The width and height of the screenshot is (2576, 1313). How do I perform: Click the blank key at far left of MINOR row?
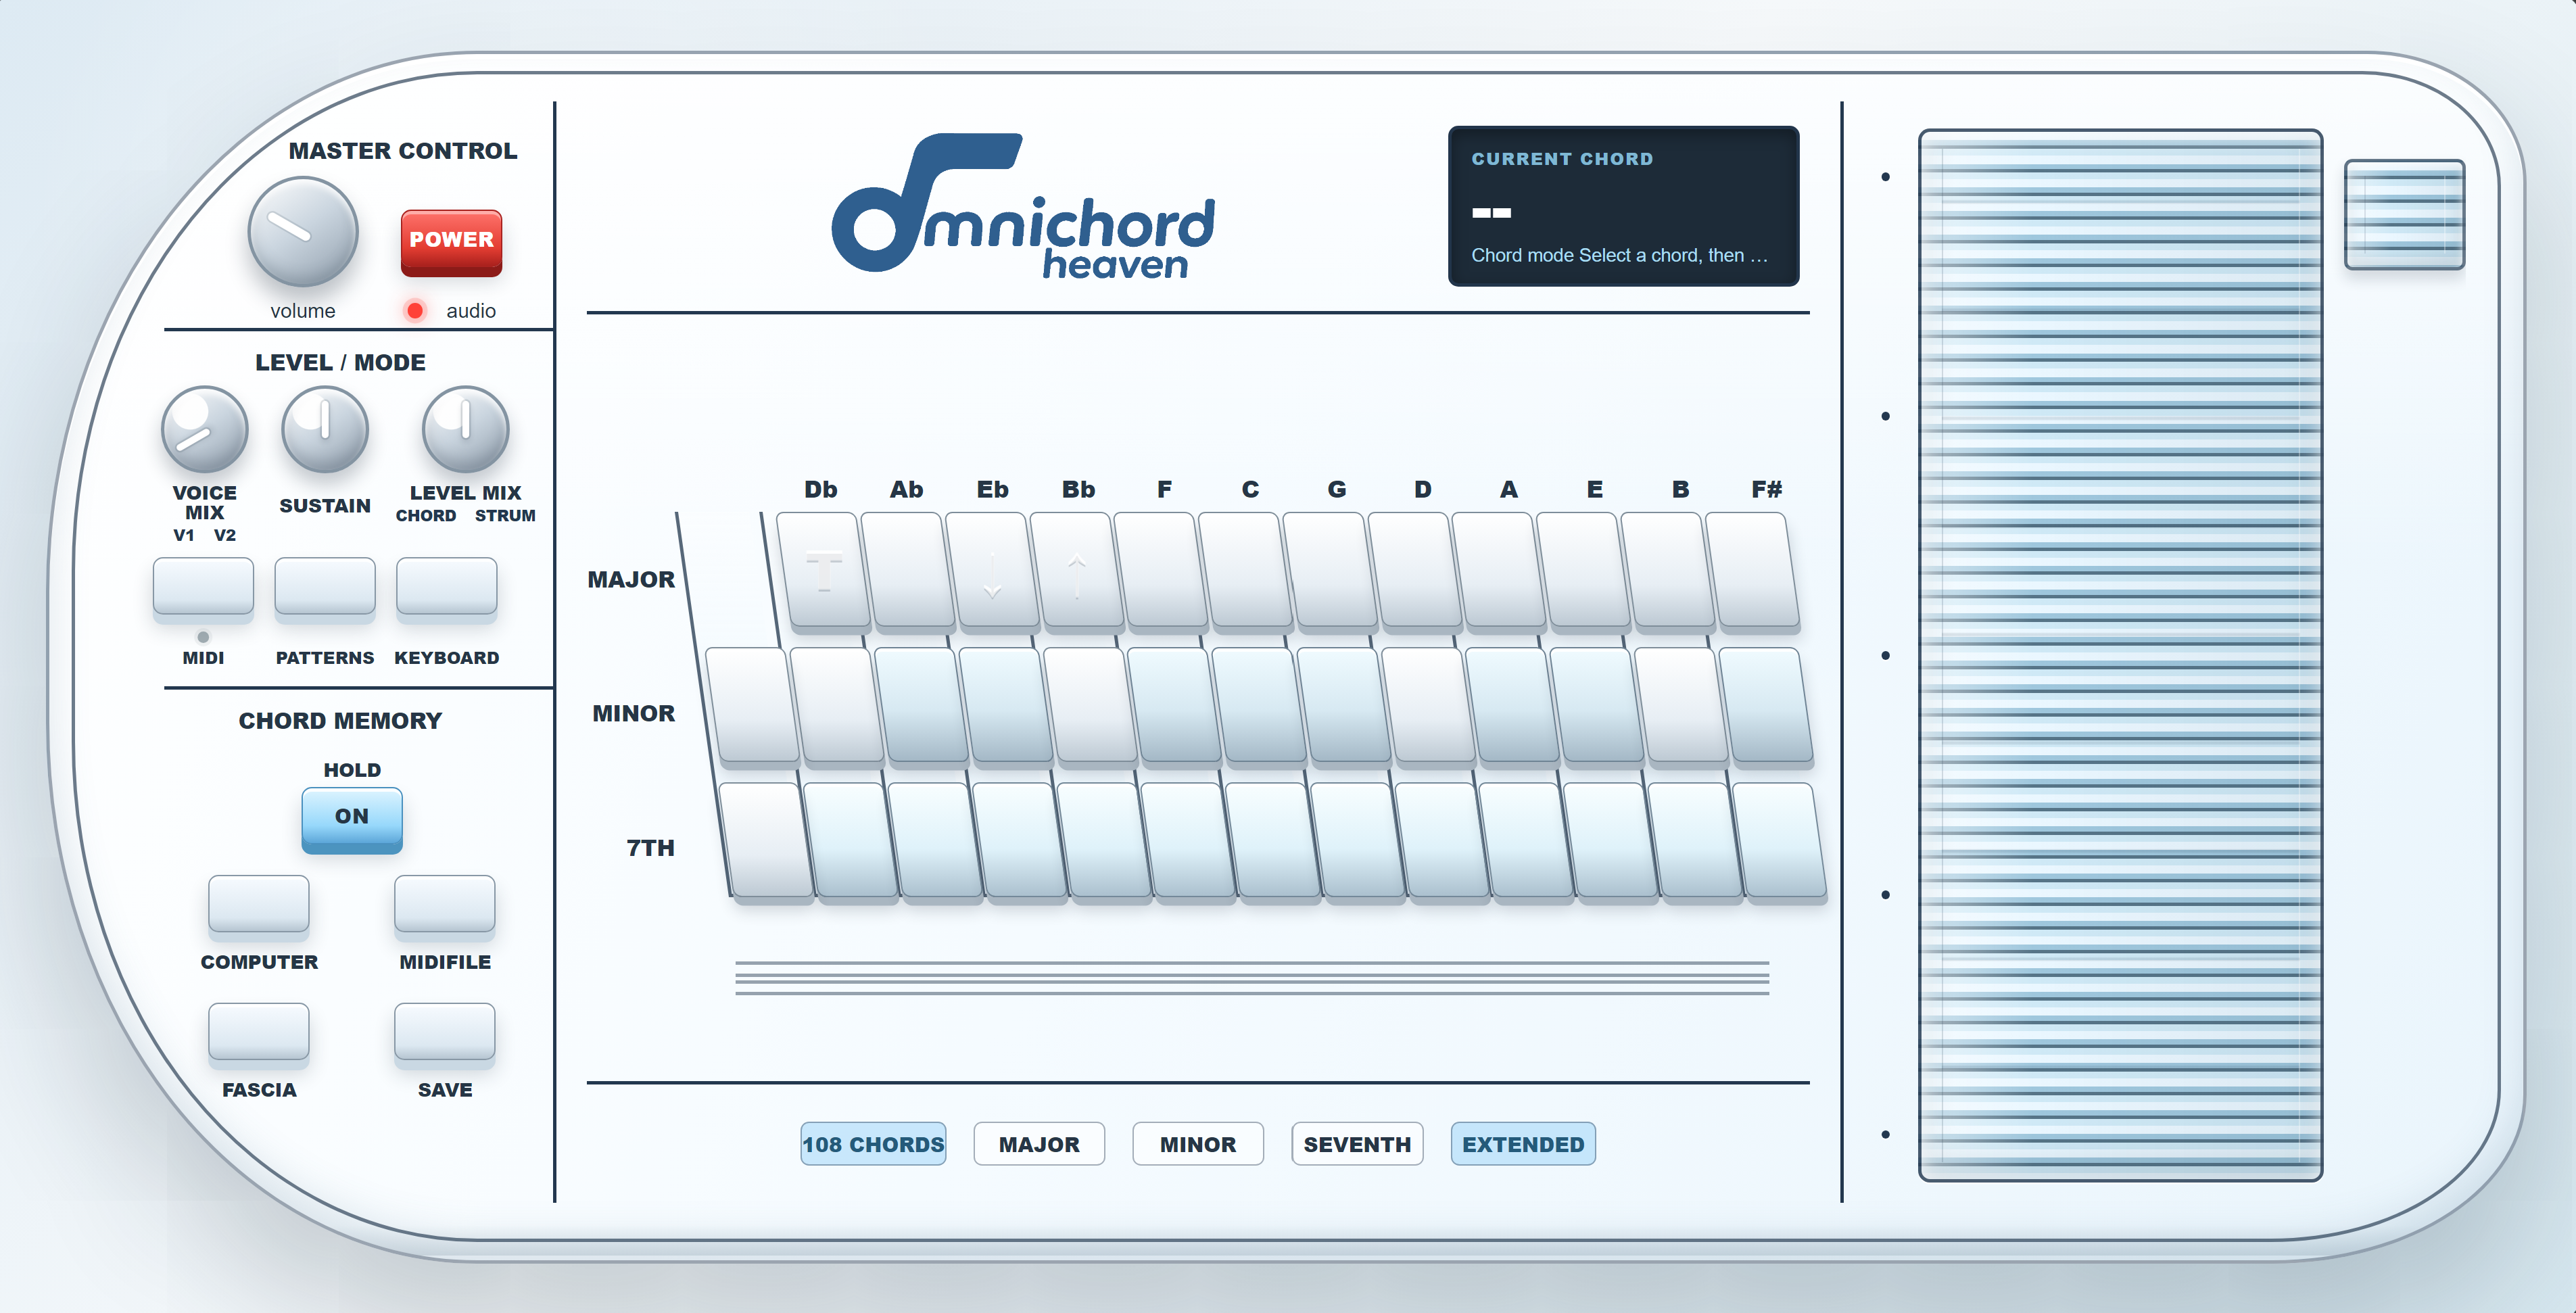click(753, 708)
